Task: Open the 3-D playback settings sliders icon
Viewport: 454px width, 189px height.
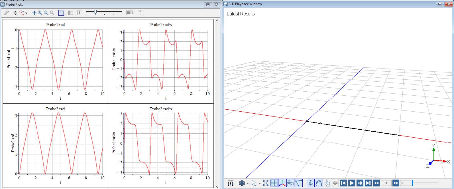Action: click(231, 183)
